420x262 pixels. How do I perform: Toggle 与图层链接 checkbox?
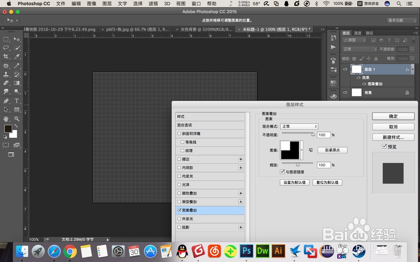point(282,172)
